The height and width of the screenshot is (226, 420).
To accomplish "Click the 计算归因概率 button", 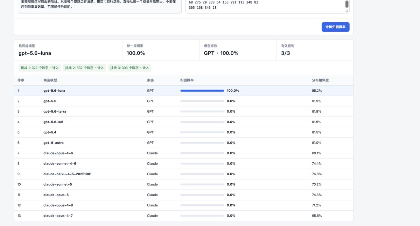I will (x=335, y=27).
